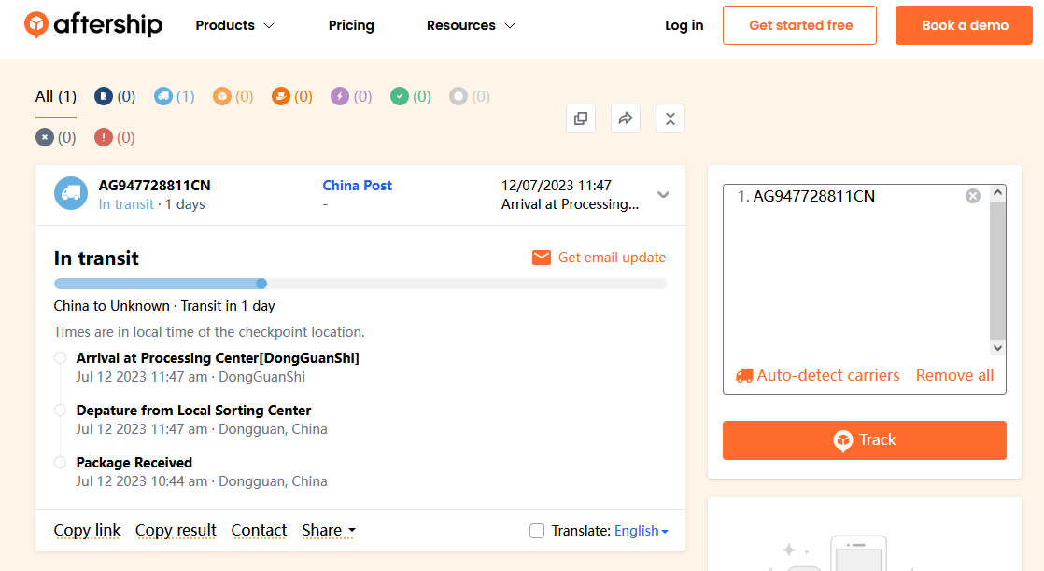The width and height of the screenshot is (1044, 571).
Task: Filter by In transit truck icon
Action: 163,96
